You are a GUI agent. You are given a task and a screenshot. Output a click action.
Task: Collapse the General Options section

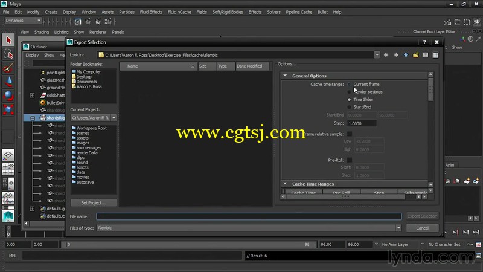[285, 76]
